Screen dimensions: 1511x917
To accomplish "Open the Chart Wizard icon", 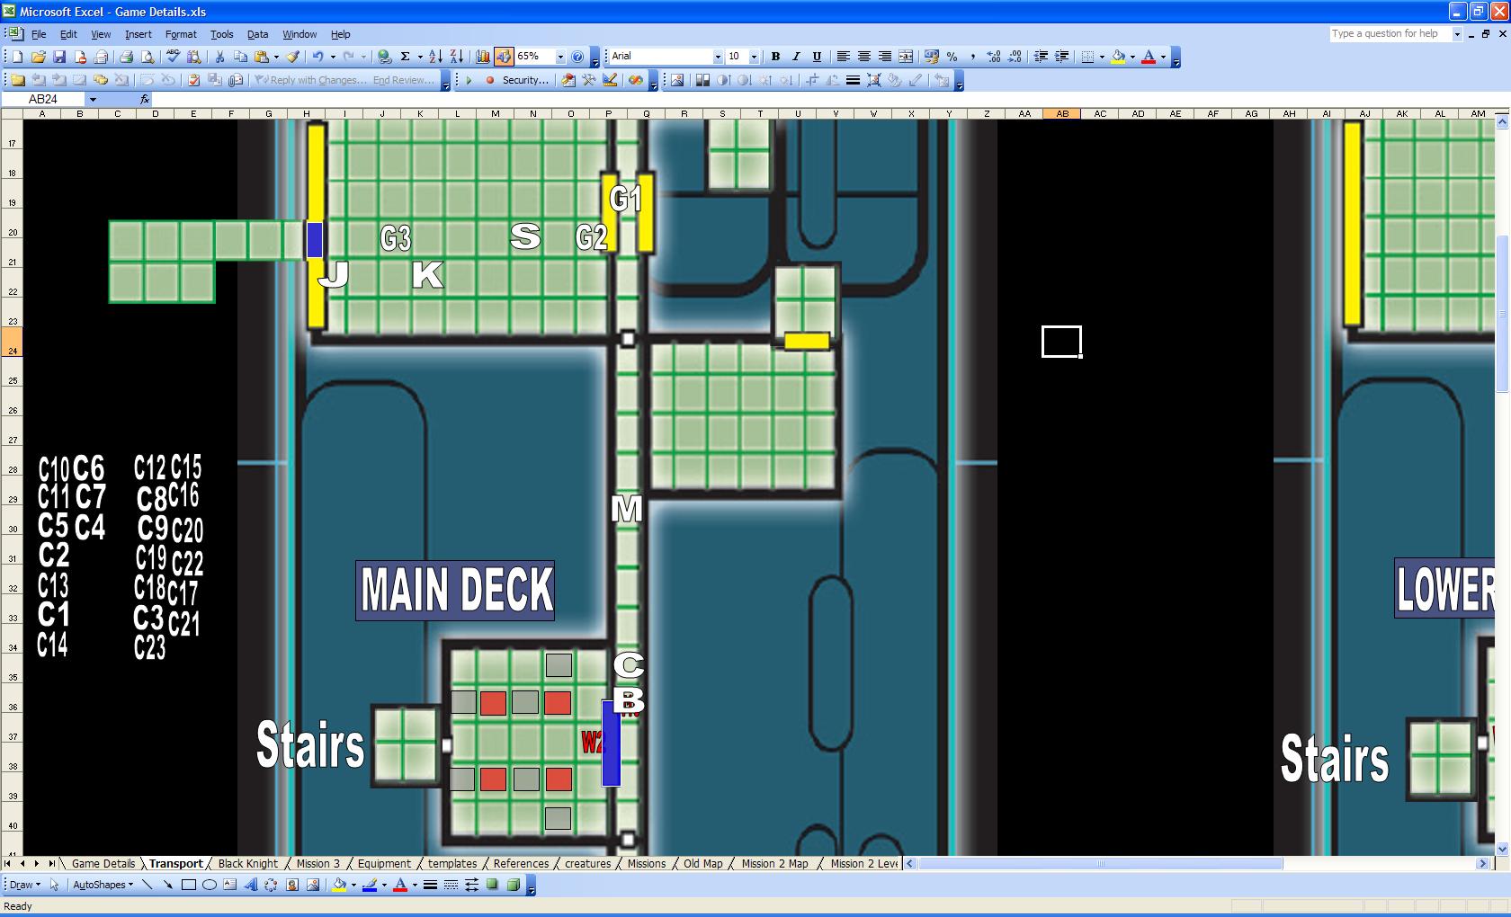I will pos(483,57).
